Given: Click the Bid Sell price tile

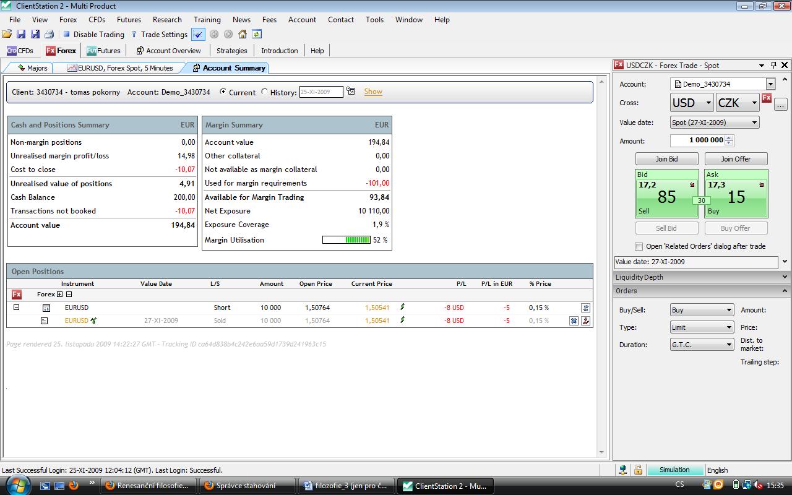Looking at the screenshot, I should (x=666, y=194).
